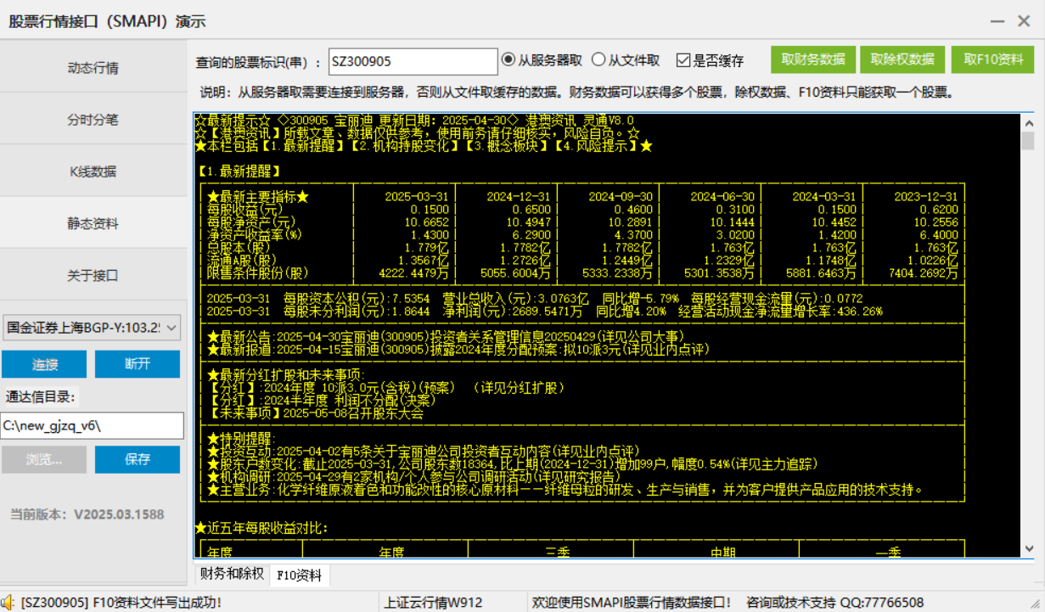Click the 取财务数据 button

(x=813, y=59)
